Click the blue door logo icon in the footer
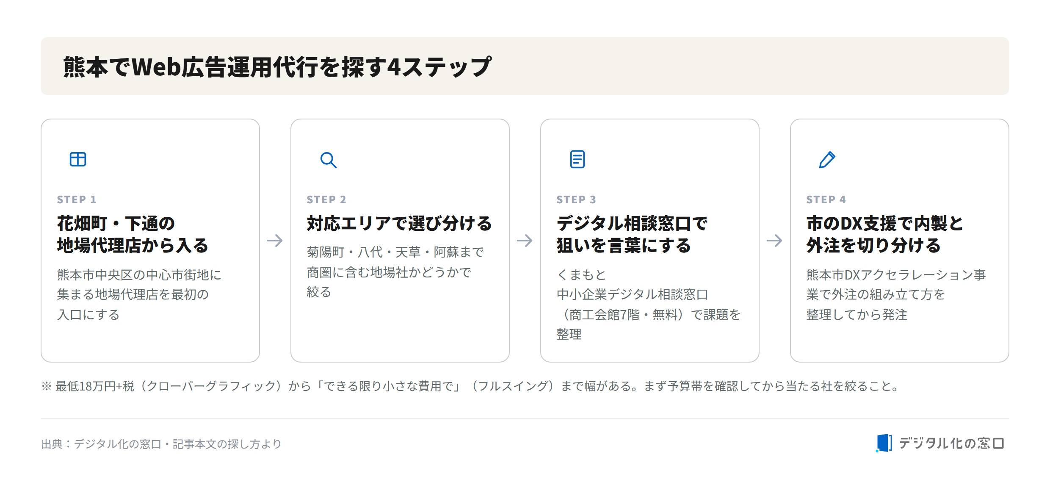The width and height of the screenshot is (1050, 493). click(884, 443)
